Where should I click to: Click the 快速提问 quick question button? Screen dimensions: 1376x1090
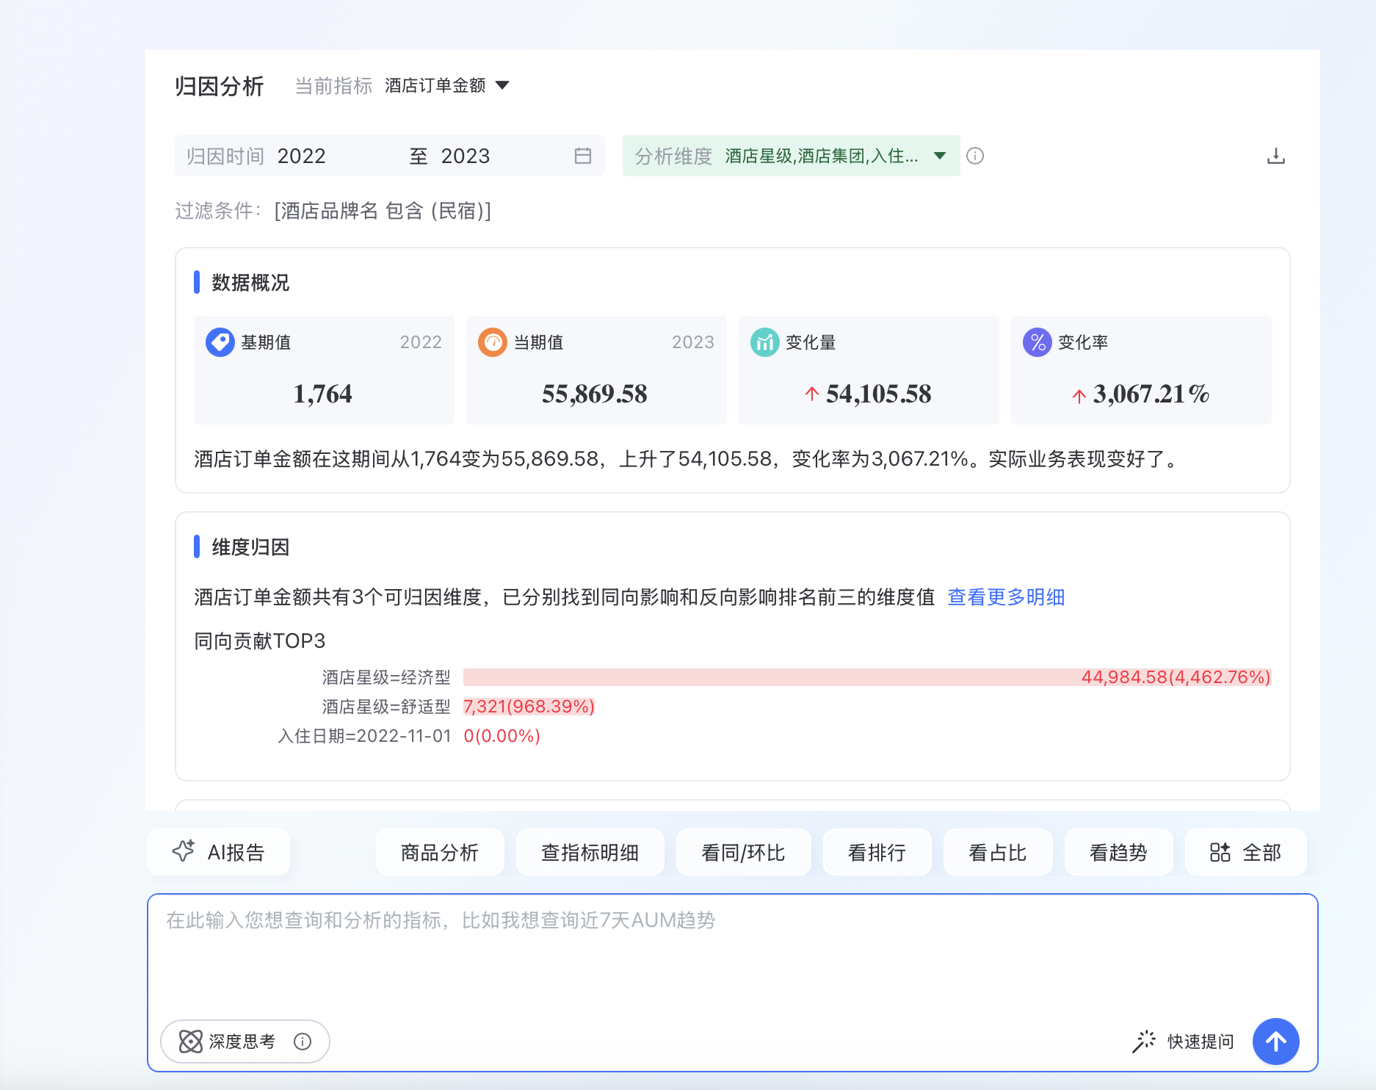click(x=1184, y=1042)
